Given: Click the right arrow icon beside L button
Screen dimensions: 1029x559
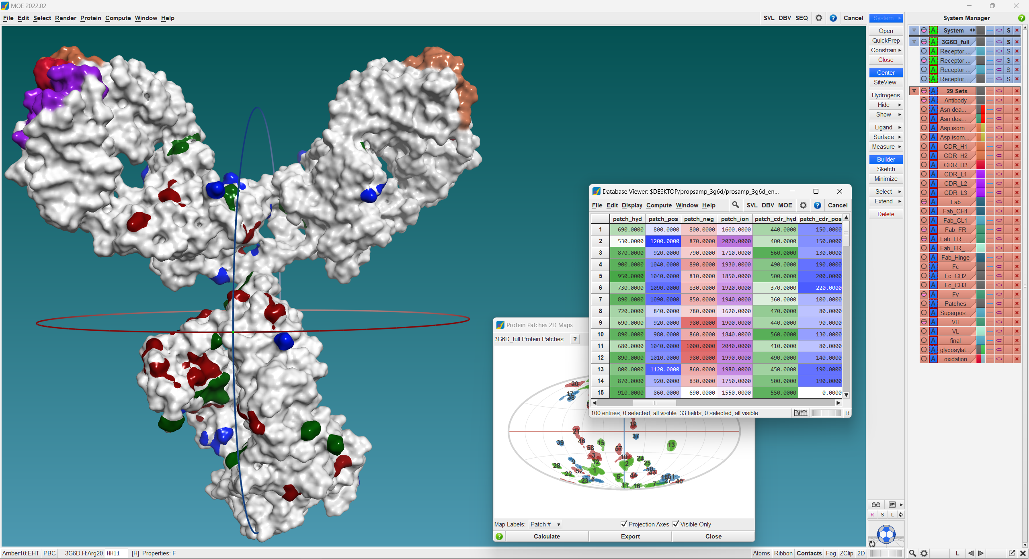Looking at the screenshot, I should point(901,515).
